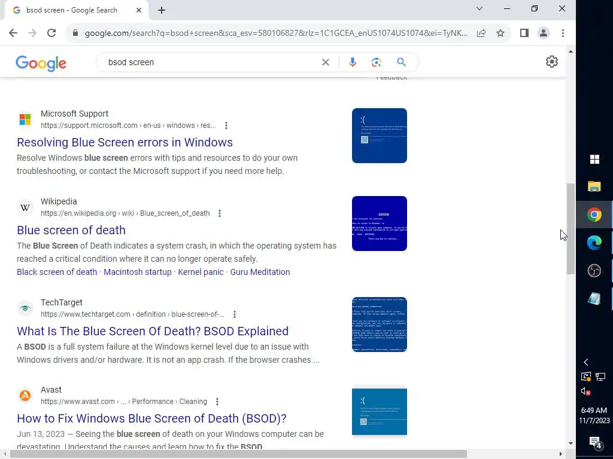Click the scroll down arrow
Image resolution: width=613 pixels, height=459 pixels.
coord(570,443)
